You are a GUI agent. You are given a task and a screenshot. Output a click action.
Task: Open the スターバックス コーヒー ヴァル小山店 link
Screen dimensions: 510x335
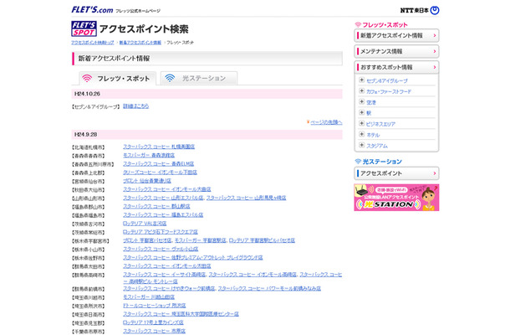pyautogui.click(x=161, y=249)
